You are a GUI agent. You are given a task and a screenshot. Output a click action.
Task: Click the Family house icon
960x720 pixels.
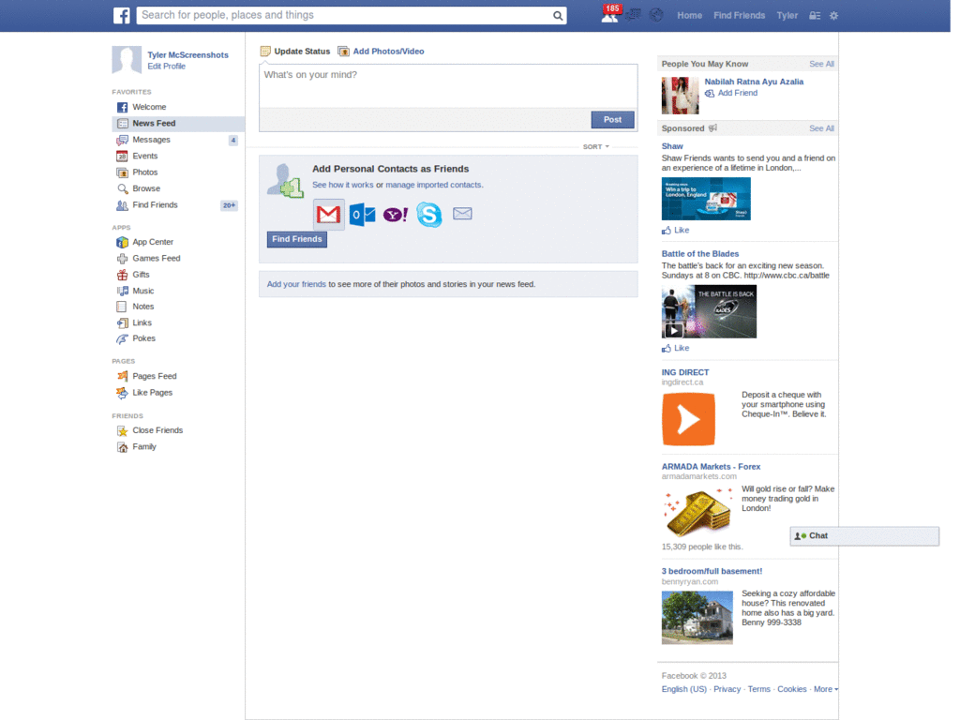click(123, 447)
